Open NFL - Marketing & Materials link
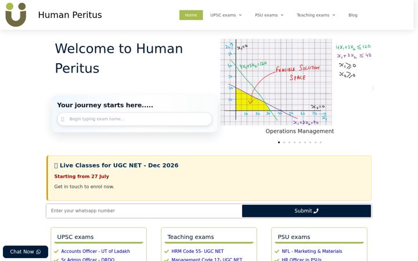This screenshot has width=418, height=261. [312, 251]
